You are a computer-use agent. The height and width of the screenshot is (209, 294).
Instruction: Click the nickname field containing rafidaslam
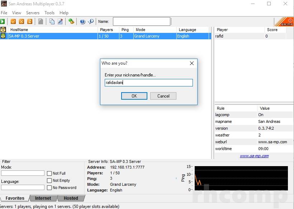click(x=149, y=83)
